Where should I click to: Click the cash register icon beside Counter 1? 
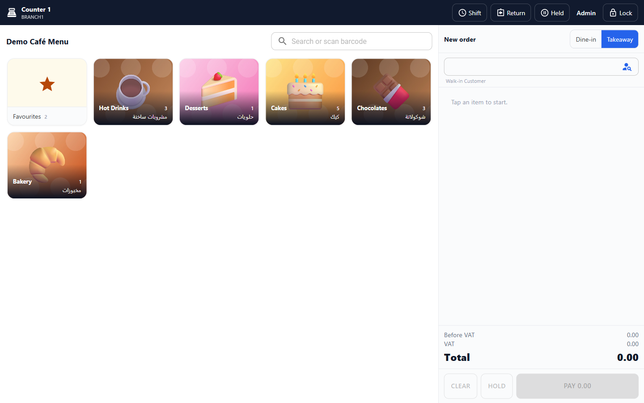click(12, 13)
